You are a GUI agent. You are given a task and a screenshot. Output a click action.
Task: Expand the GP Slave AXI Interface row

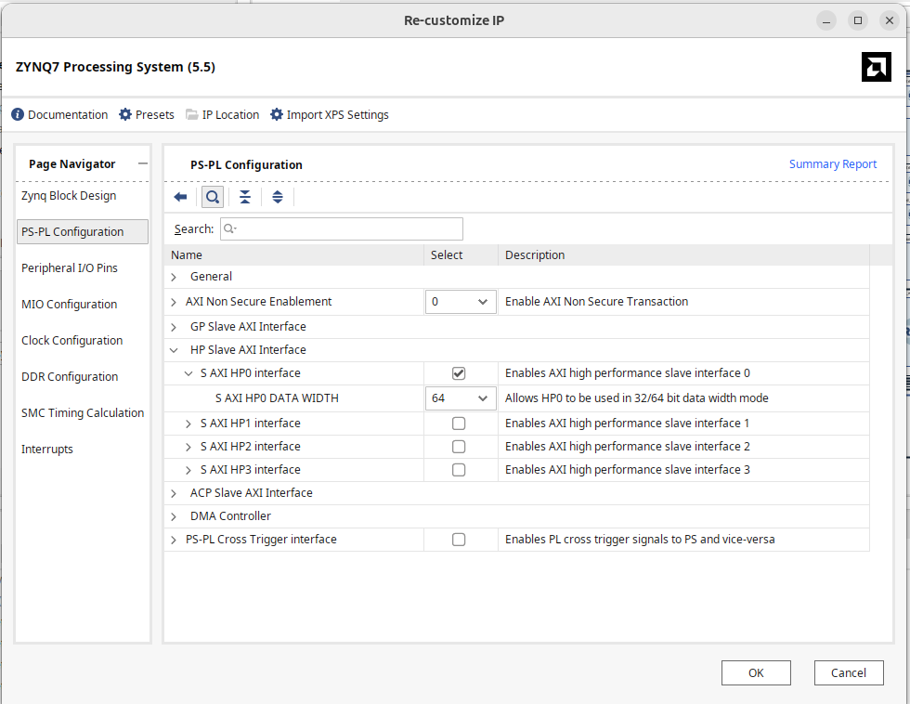[174, 327]
